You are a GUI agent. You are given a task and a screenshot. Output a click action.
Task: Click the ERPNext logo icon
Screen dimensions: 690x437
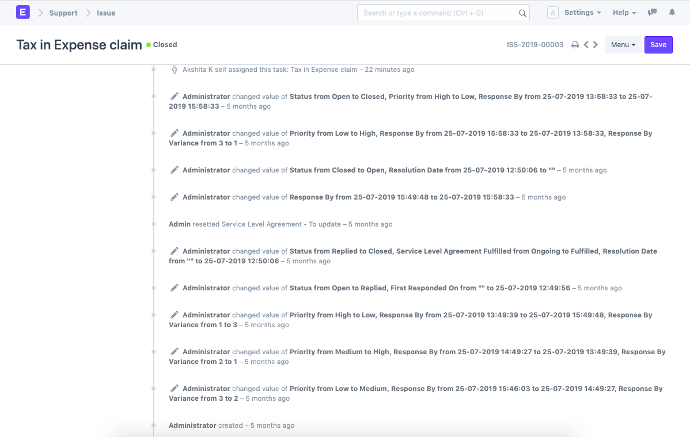click(22, 12)
